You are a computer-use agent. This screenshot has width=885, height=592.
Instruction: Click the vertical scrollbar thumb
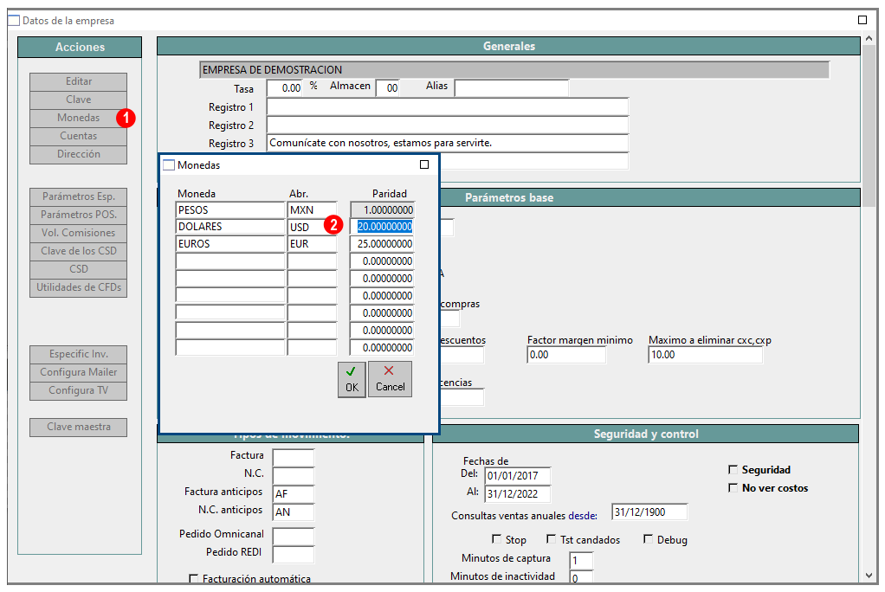tap(869, 127)
